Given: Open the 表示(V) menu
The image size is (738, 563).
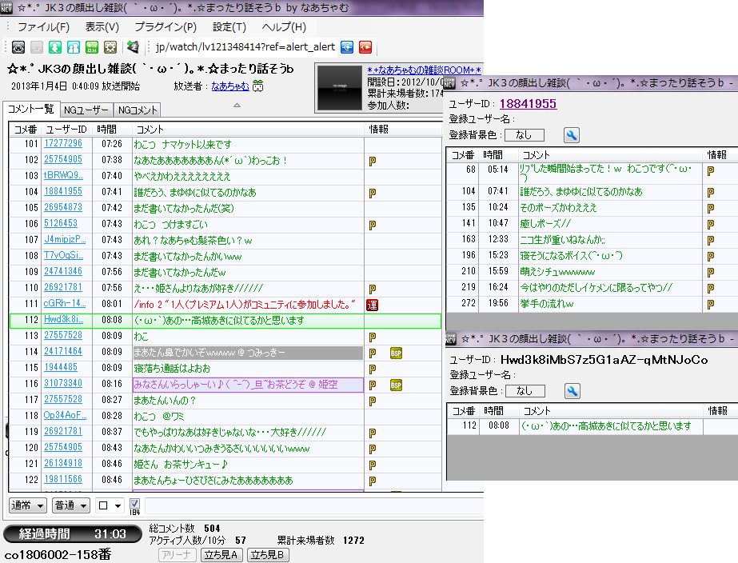Looking at the screenshot, I should pos(102,27).
